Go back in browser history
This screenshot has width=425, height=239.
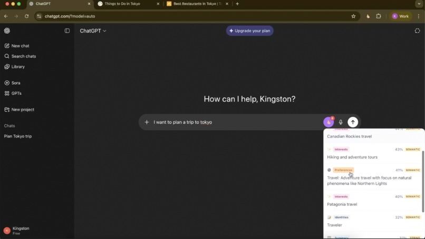click(6, 16)
